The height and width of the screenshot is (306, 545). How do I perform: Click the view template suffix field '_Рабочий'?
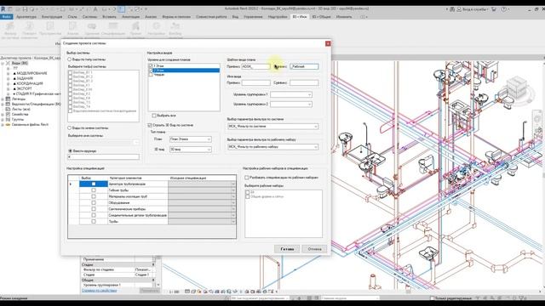[x=304, y=66]
